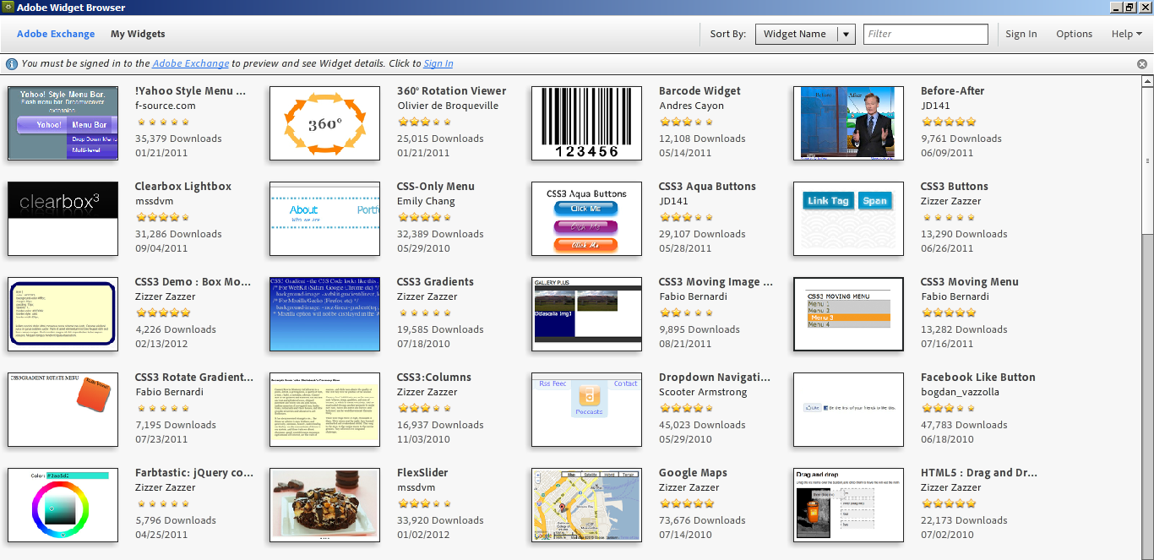Click author name Emily Chang
The height and width of the screenshot is (560, 1154).
point(426,202)
